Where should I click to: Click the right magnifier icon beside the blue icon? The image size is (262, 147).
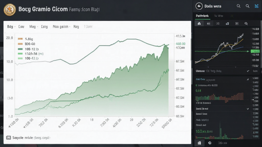[248, 6]
